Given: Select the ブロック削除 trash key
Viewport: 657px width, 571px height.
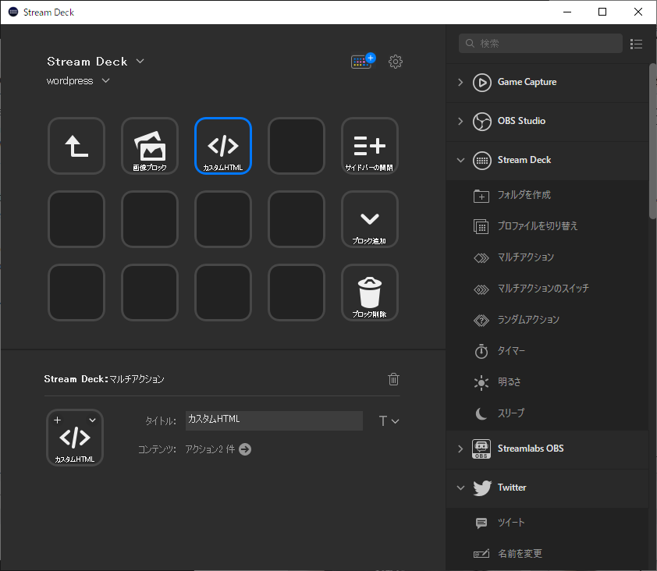Looking at the screenshot, I should point(370,293).
